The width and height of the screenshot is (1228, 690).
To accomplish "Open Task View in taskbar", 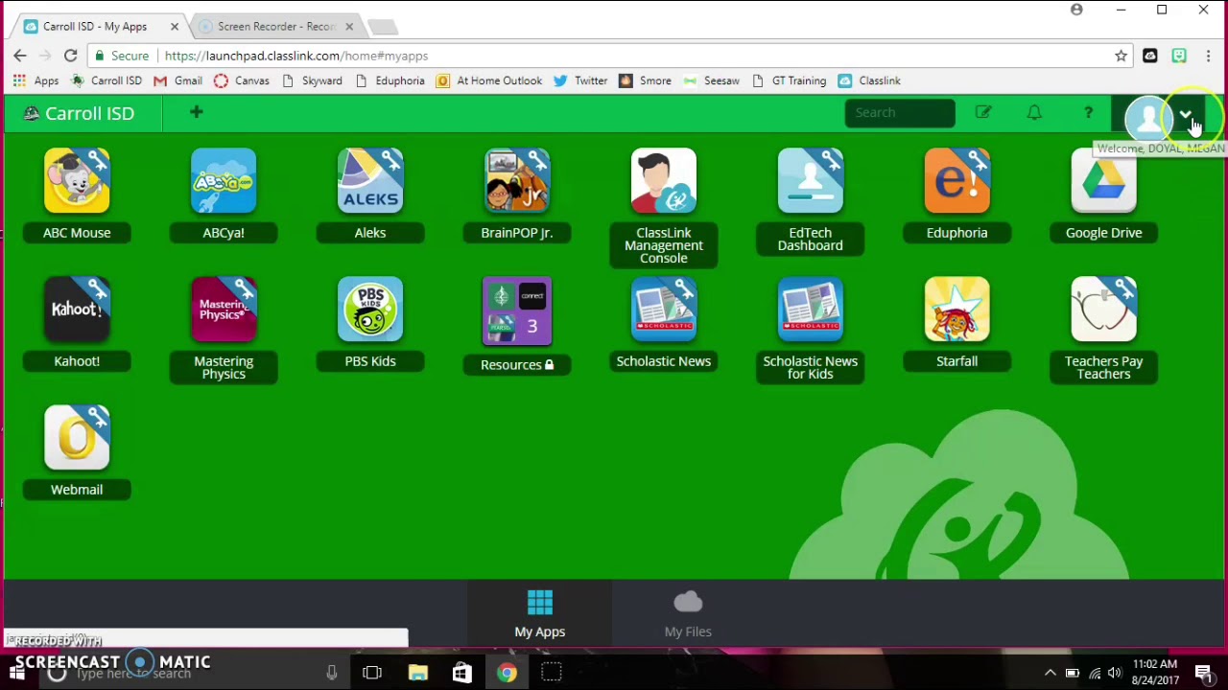I will pos(372,673).
